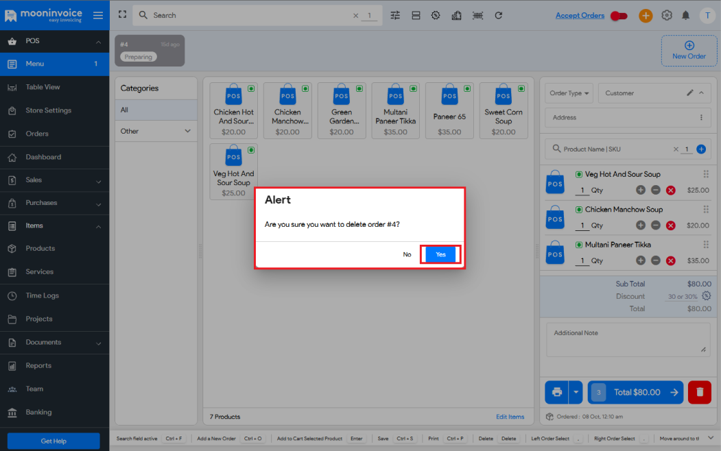This screenshot has height=451, width=721.
Task: Go to Dashboard in sidebar
Action: 43,157
